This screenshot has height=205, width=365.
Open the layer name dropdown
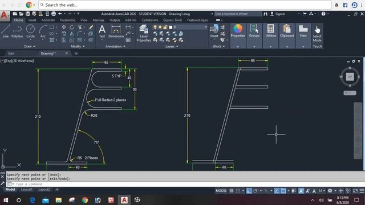pos(206,27)
